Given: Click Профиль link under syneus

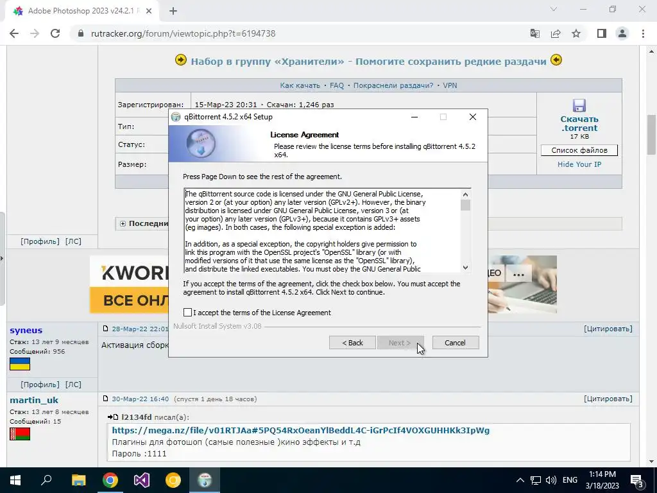Looking at the screenshot, I should click(x=40, y=385).
